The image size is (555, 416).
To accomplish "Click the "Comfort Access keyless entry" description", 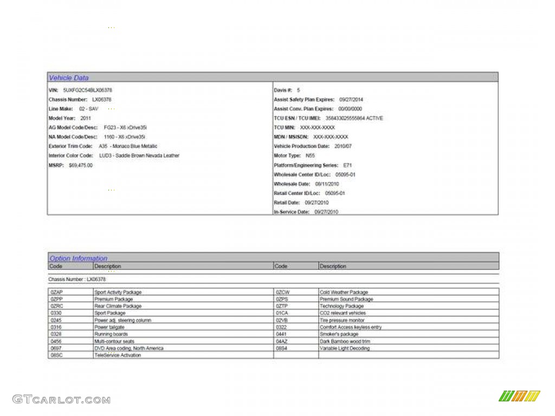I will pos(351,327).
